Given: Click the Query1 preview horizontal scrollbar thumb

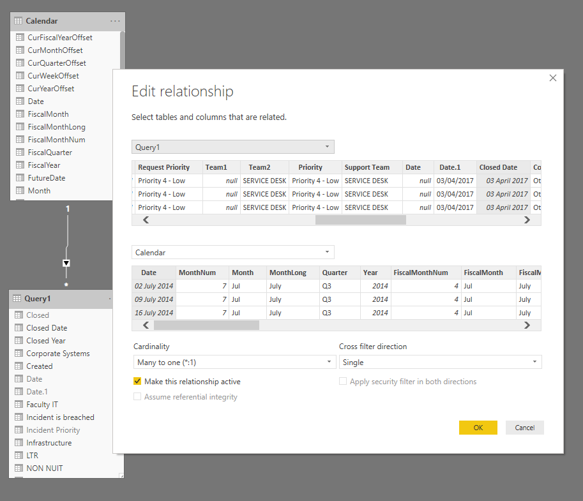Looking at the screenshot, I should tap(361, 220).
